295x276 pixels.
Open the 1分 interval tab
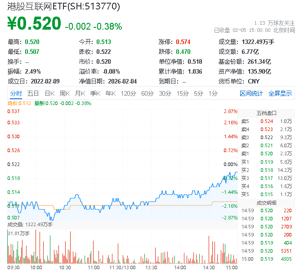point(213,93)
